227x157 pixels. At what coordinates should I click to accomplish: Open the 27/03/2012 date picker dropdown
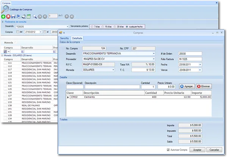click(x=41, y=32)
